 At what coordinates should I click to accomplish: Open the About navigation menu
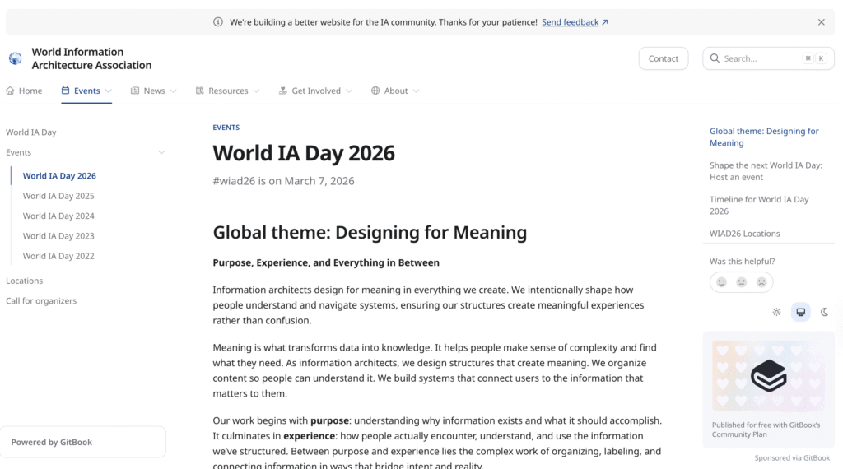(395, 91)
